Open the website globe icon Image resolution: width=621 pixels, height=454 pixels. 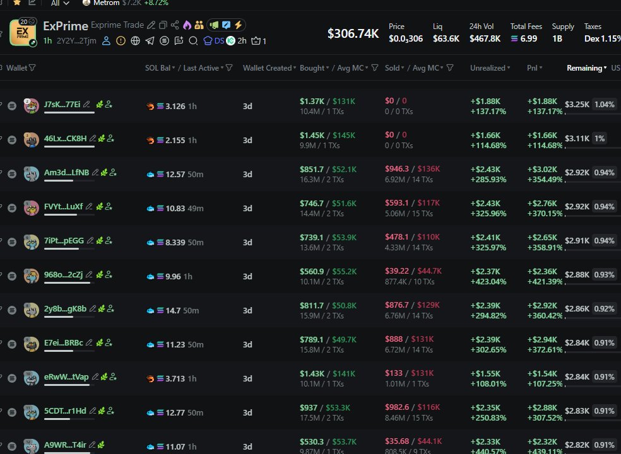(x=134, y=41)
